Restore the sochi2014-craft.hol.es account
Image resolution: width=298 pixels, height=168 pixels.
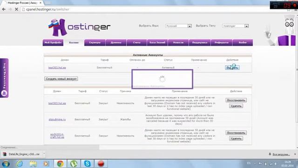pyautogui.click(x=236, y=133)
